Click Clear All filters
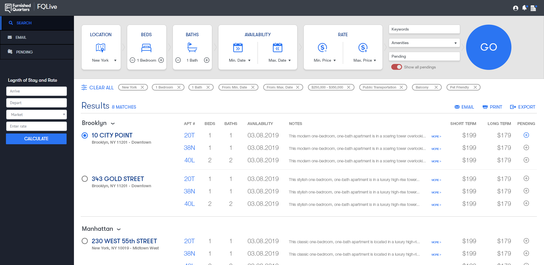This screenshot has height=265, width=544. click(97, 88)
